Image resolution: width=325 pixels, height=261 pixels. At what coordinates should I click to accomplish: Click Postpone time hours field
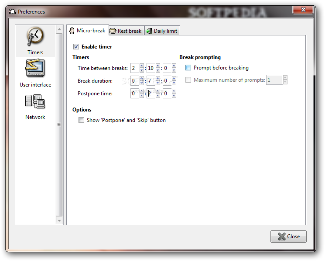(x=135, y=93)
